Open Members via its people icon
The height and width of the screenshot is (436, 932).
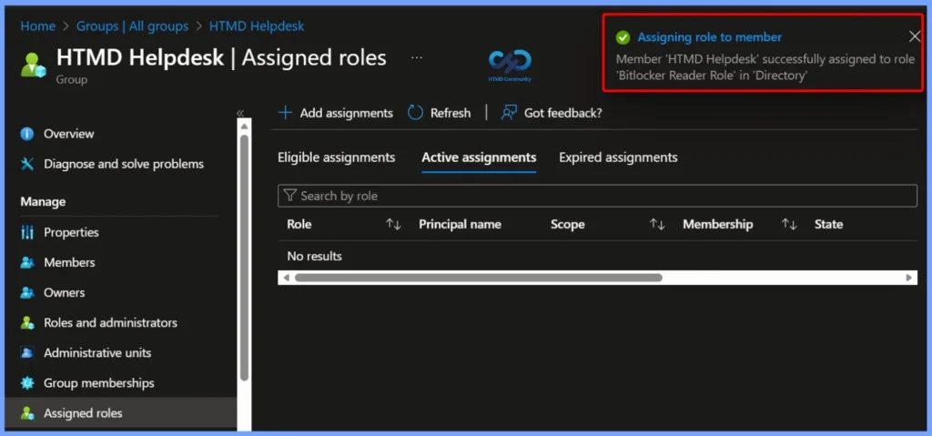pos(27,262)
